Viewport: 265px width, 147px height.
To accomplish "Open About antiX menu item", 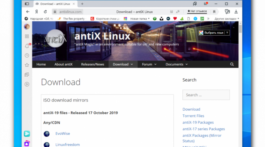I will tap(64, 64).
